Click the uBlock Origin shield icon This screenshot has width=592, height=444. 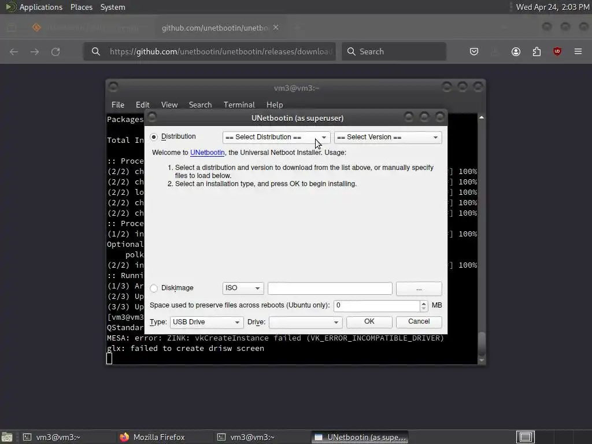pos(557,51)
